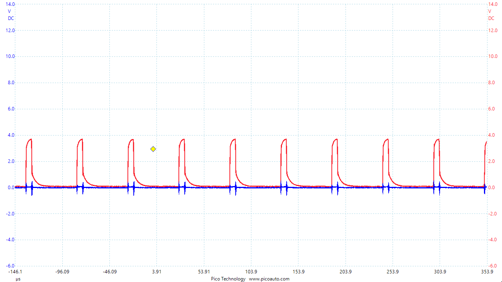Select the blue 14.0 V axis label
The height and width of the screenshot is (282, 502).
pos(10,4)
